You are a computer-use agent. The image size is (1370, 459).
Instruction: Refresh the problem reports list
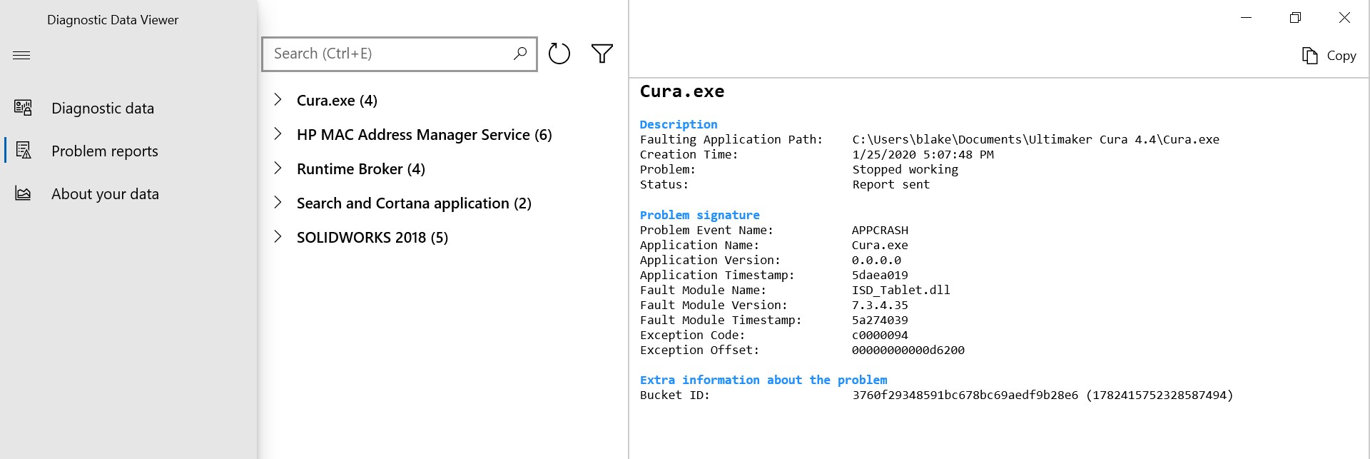point(559,54)
